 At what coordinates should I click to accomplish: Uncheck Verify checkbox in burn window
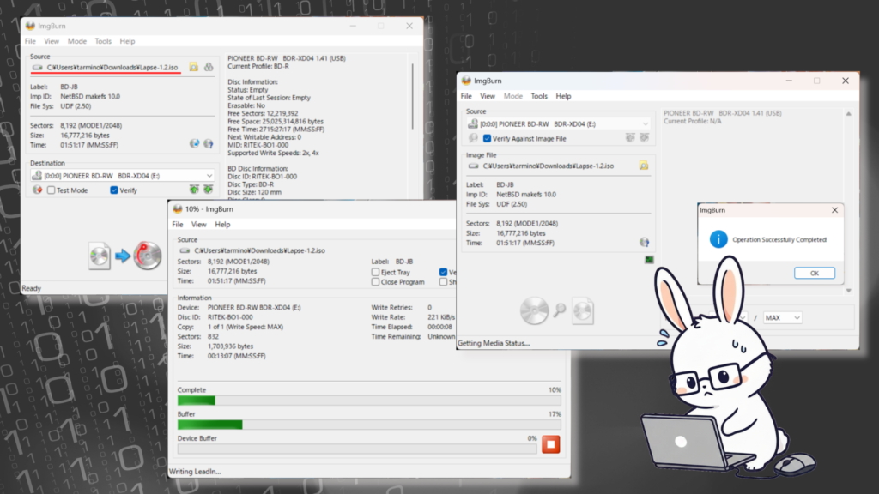click(114, 190)
